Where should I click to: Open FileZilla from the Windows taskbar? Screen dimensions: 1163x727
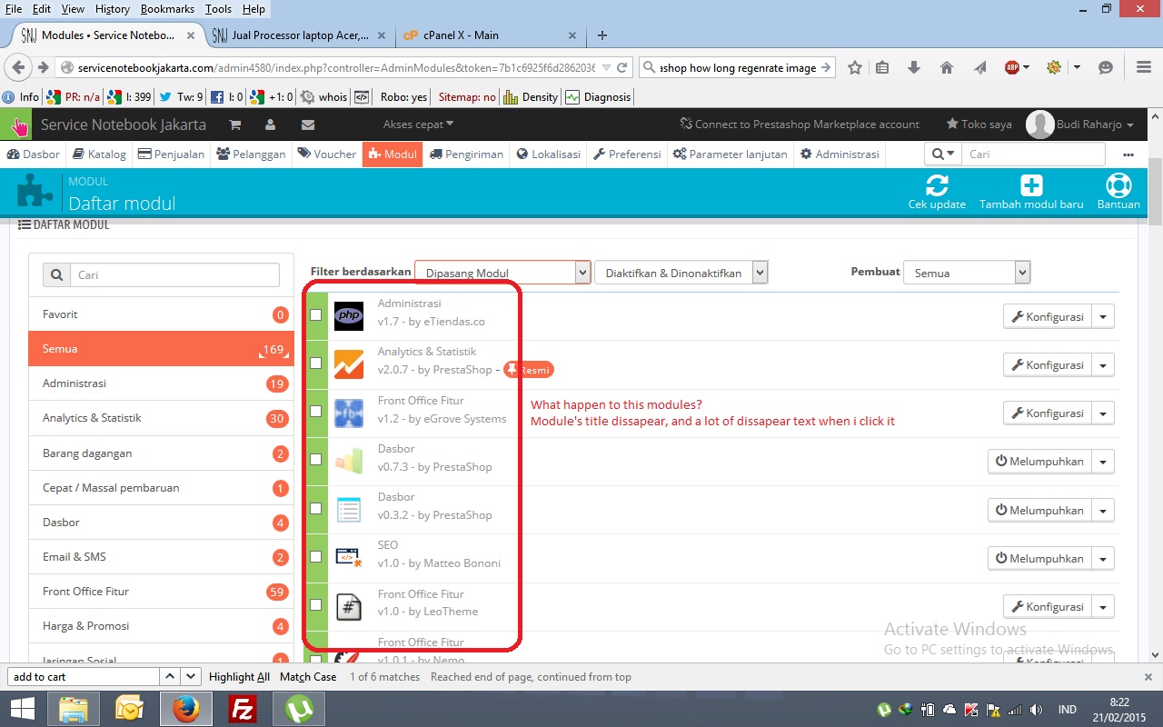(243, 709)
